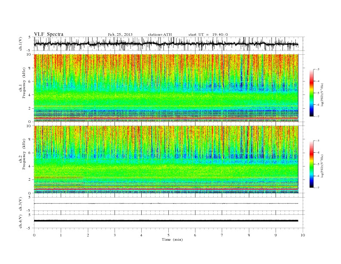The height and width of the screenshot is (264, 341).
Task: Click the "-5" label on ch.2 color bar
Action: click(x=318, y=164)
